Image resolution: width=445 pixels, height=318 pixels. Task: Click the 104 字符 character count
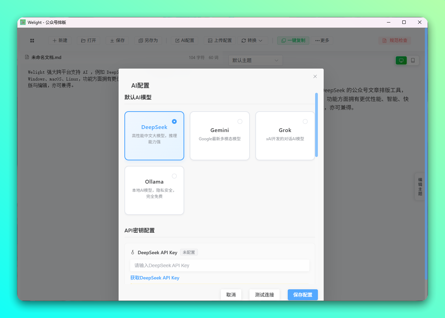[x=197, y=58]
